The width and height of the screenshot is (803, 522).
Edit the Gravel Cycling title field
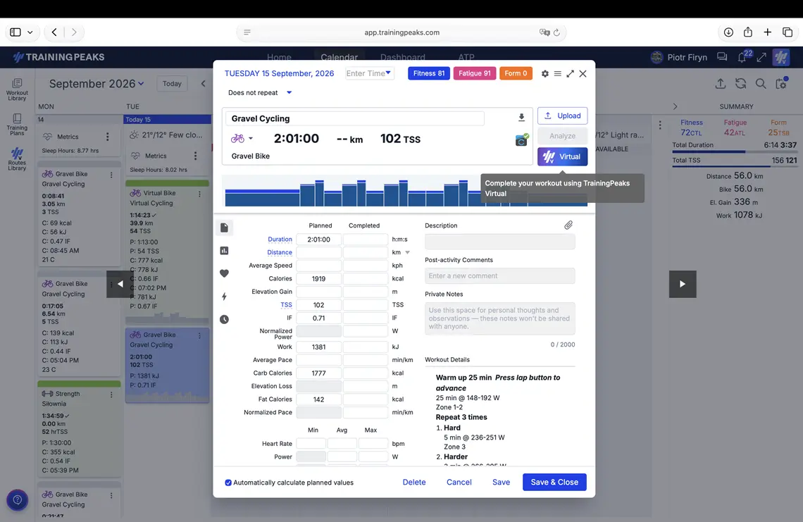coord(355,118)
